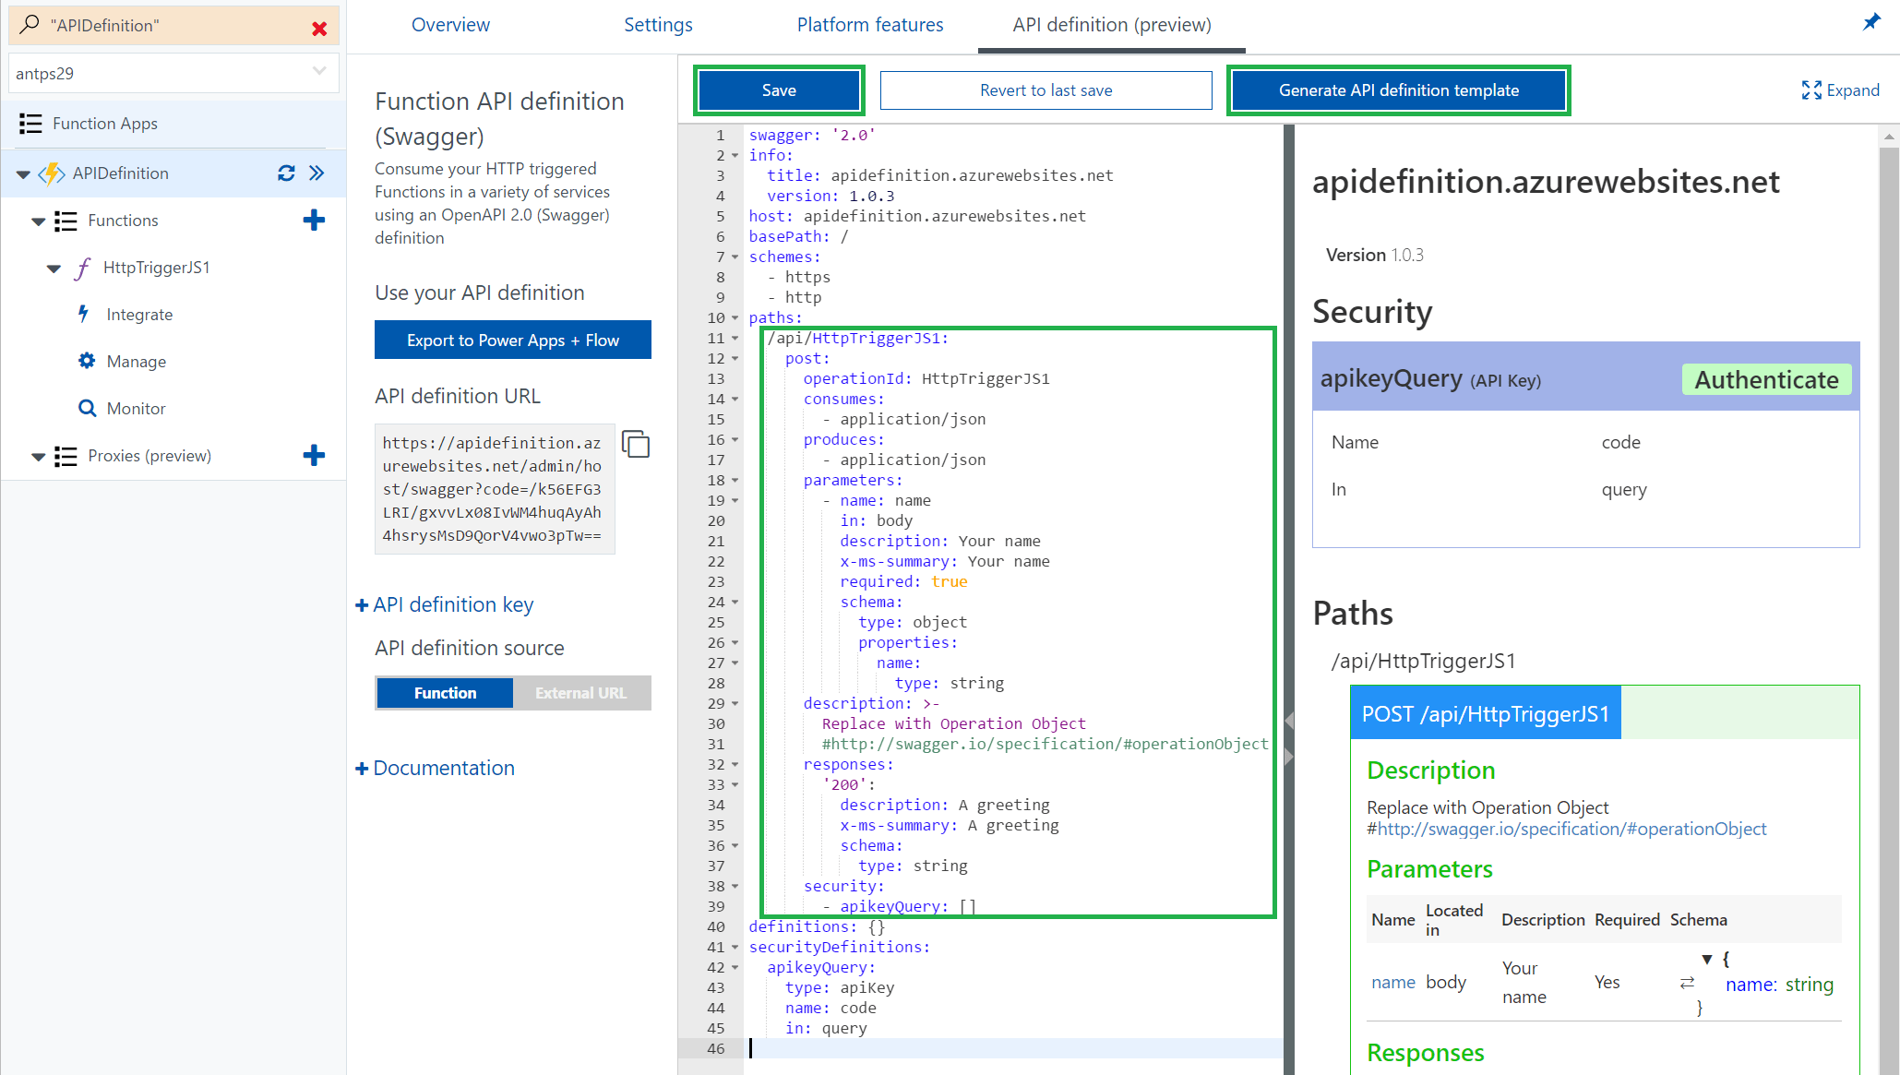Open the swagger.io operationObject specification link
1900x1075 pixels.
[x=1567, y=829]
